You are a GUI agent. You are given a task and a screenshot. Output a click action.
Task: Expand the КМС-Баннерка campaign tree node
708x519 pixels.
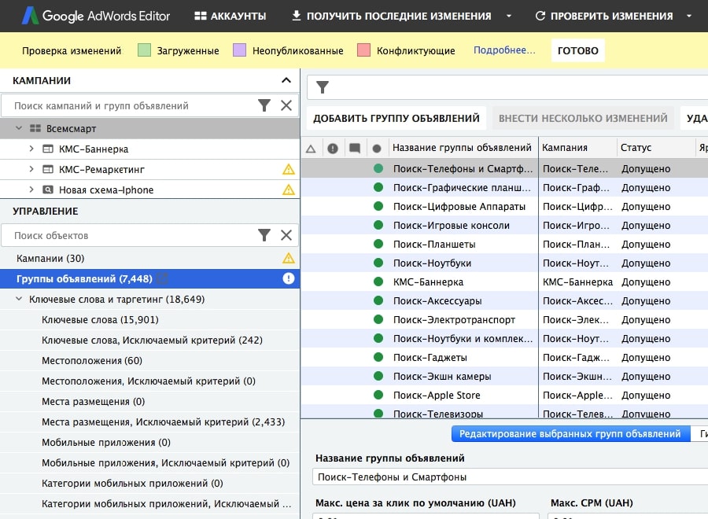coord(31,149)
